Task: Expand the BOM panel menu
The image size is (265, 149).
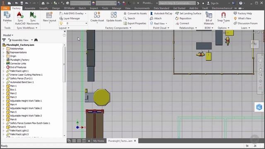Action: pyautogui.click(x=212, y=28)
